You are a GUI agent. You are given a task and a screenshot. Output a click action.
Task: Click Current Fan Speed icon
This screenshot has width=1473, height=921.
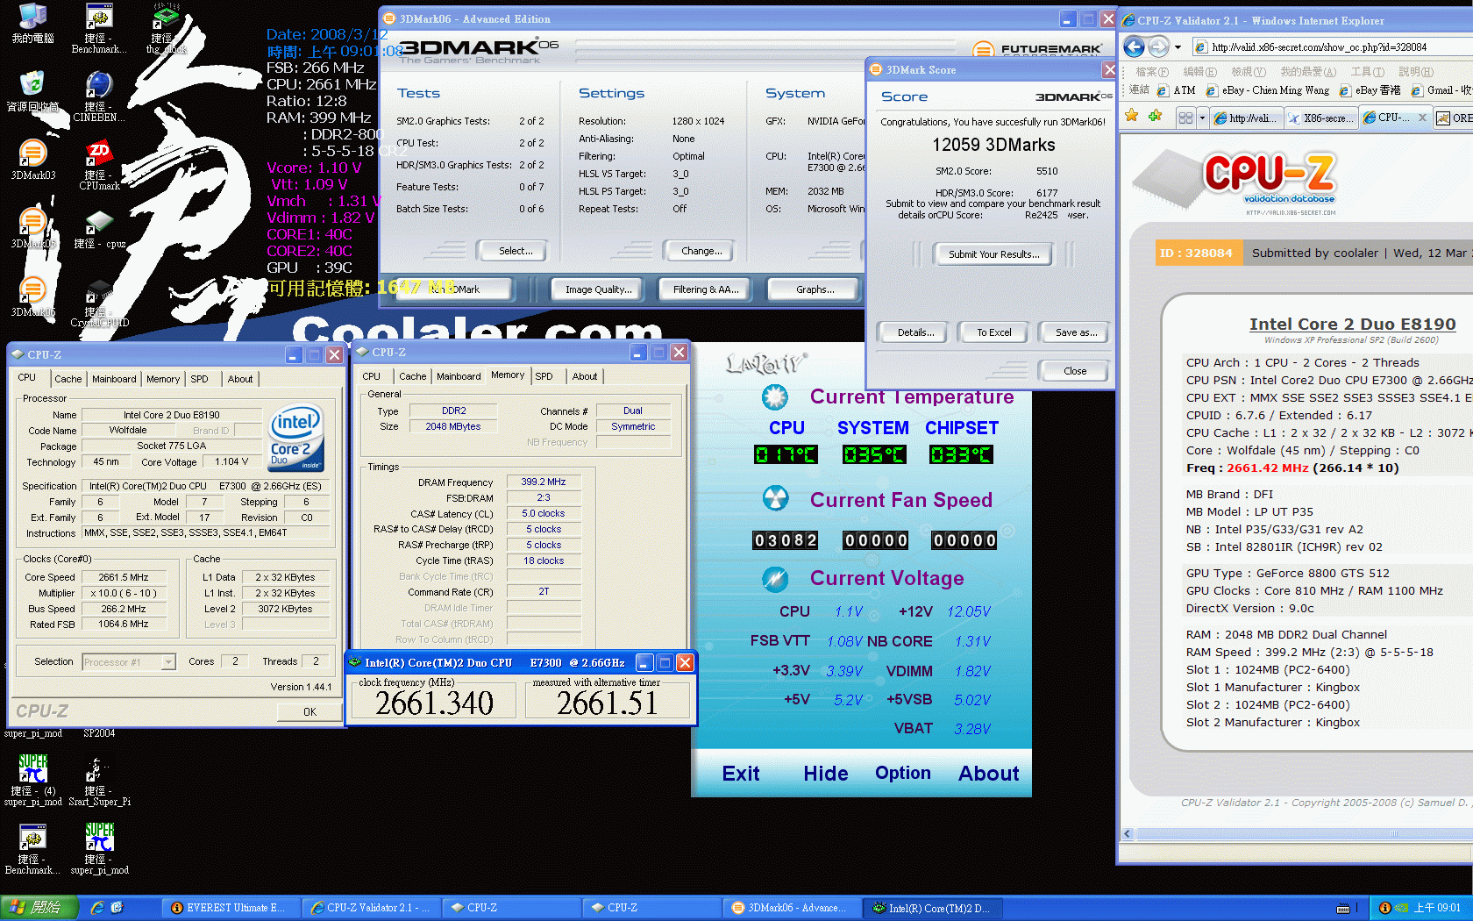tap(775, 498)
